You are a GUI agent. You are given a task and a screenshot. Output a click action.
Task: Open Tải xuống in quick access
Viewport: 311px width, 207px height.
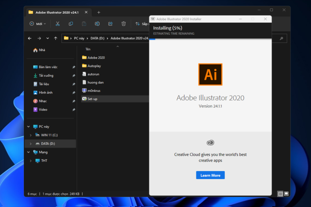(x=46, y=76)
